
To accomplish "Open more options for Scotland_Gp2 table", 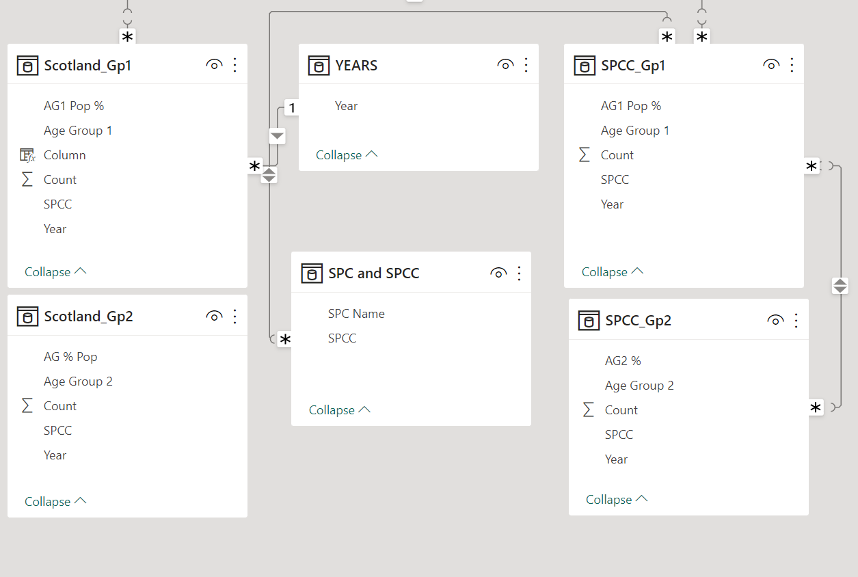I will pos(235,316).
